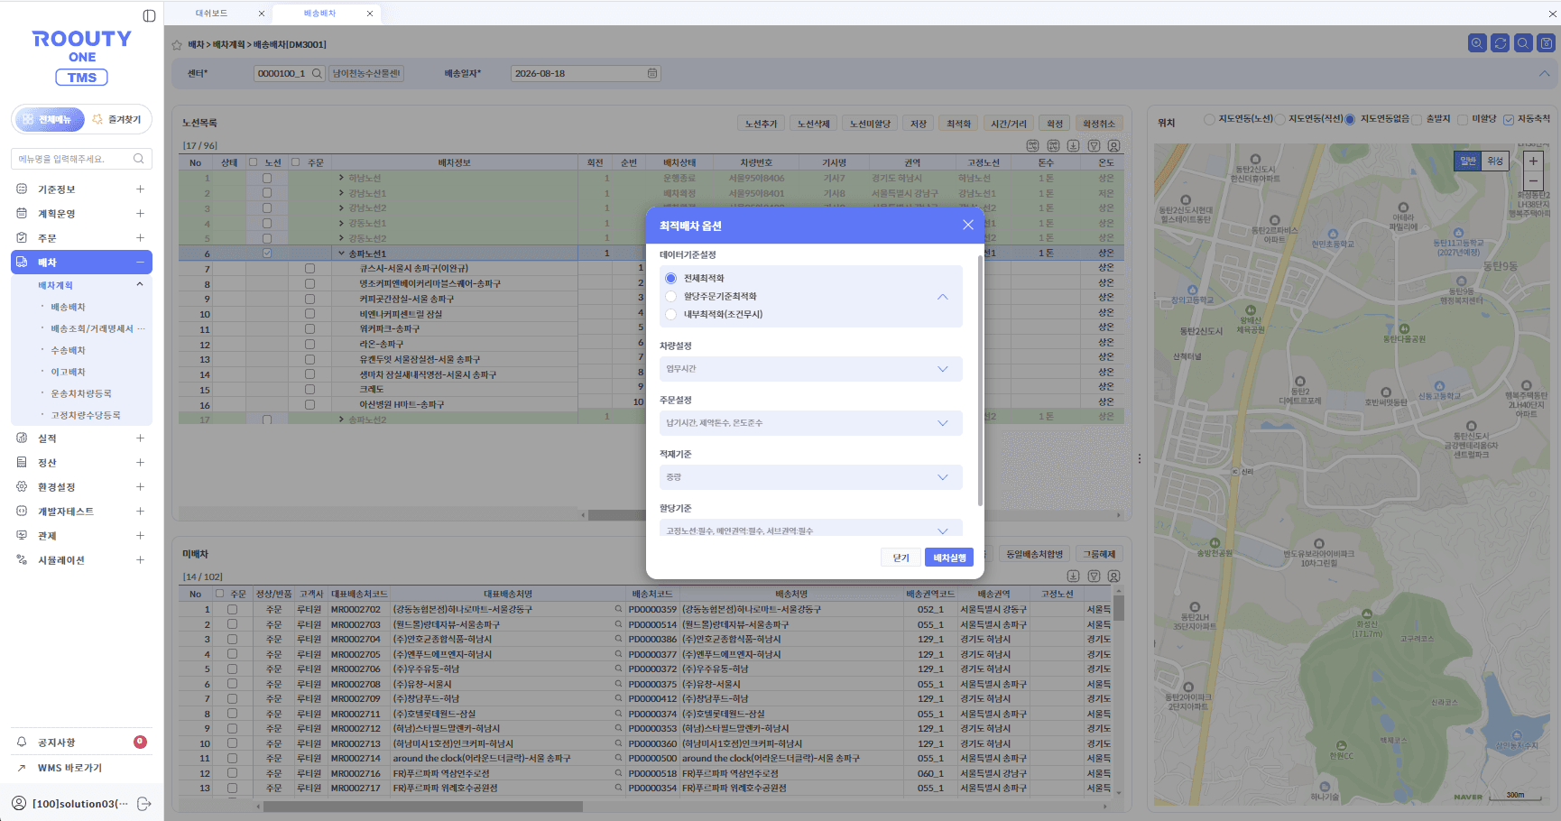Select the 할당주문기준최적화 radio option
The height and width of the screenshot is (821, 1561).
[x=670, y=296]
